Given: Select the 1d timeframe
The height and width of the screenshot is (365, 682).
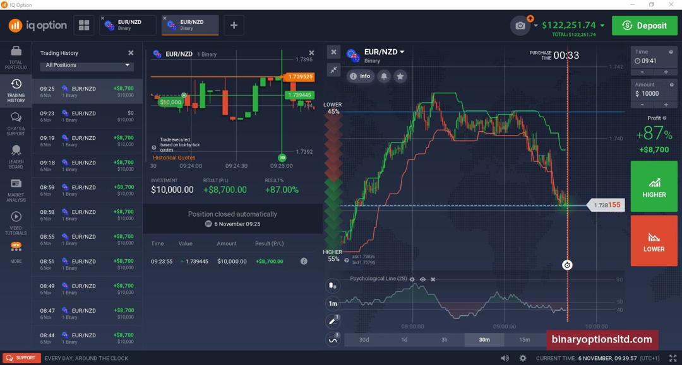Looking at the screenshot, I should tap(404, 339).
